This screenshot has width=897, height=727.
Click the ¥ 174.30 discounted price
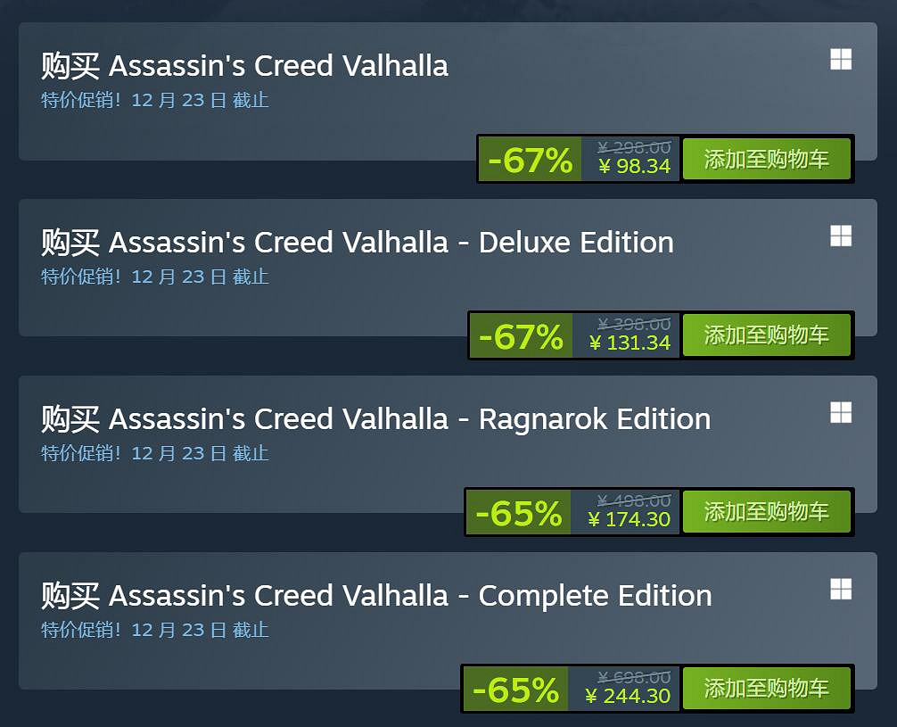click(x=629, y=519)
